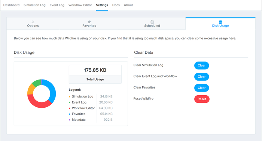Click the orange Simulation Log donut segment
262x141 pixels.
point(30,90)
